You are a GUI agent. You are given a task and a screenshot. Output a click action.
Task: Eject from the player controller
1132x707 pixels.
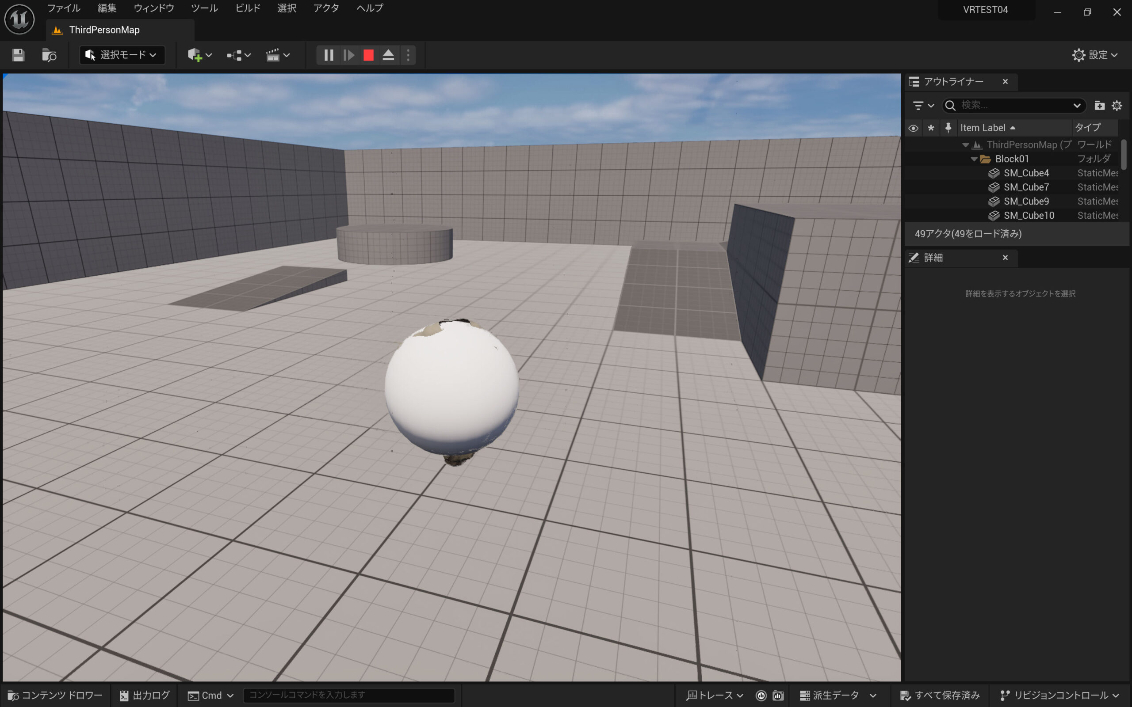(388, 55)
